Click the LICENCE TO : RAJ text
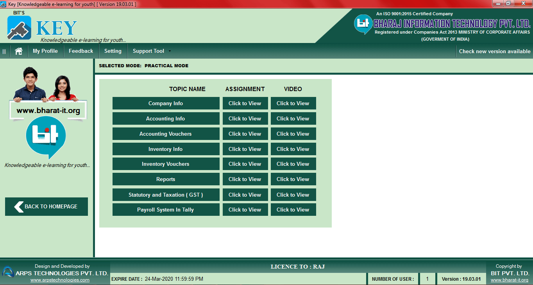Image resolution: width=533 pixels, height=285 pixels. click(x=298, y=267)
